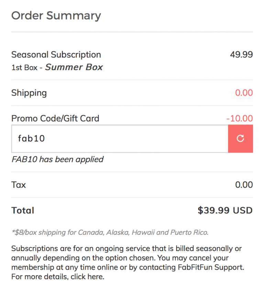Click the Summer Box text
The height and width of the screenshot is (293, 264).
[74, 67]
